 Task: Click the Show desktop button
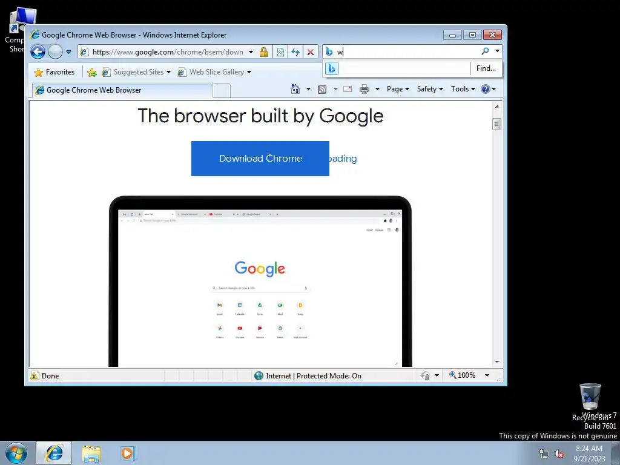(x=616, y=453)
